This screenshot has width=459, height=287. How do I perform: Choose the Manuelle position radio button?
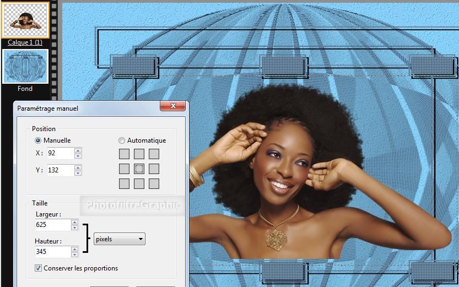(x=39, y=140)
